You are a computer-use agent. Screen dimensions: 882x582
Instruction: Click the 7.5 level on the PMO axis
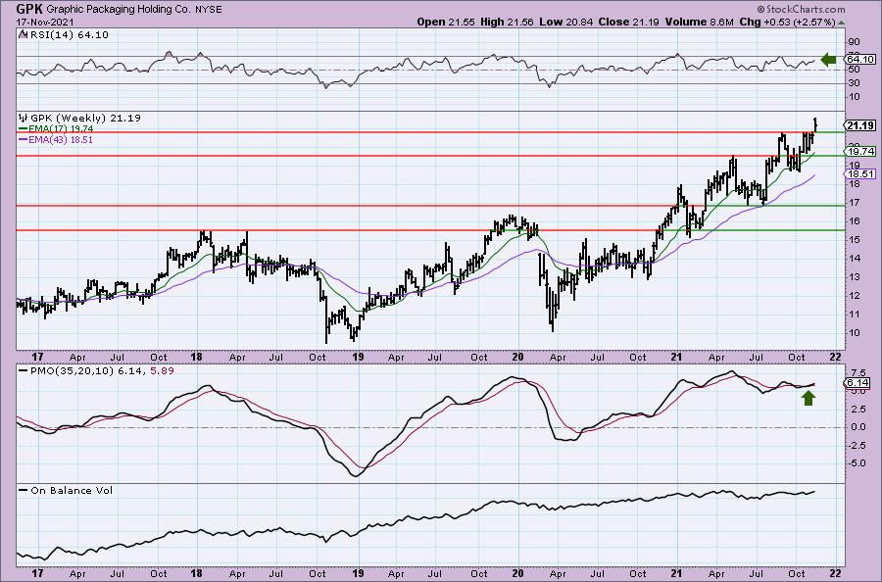pyautogui.click(x=858, y=373)
